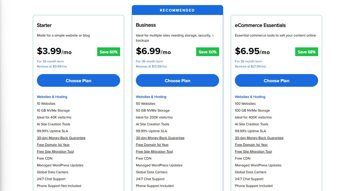Click Free Domain 1st Year under Business
Screen dimensions: 355x191
tap(152, 145)
